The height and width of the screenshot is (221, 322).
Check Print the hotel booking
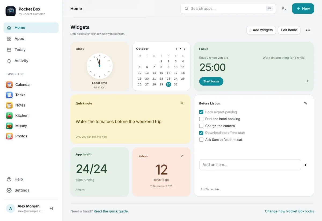201,119
